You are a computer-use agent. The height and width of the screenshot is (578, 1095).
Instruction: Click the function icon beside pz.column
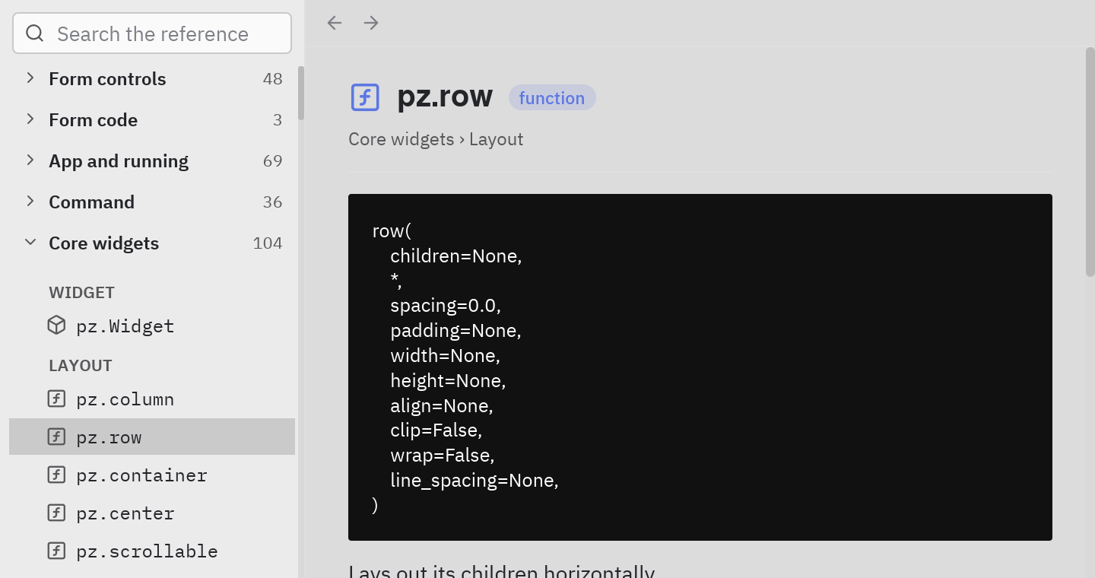tap(56, 399)
